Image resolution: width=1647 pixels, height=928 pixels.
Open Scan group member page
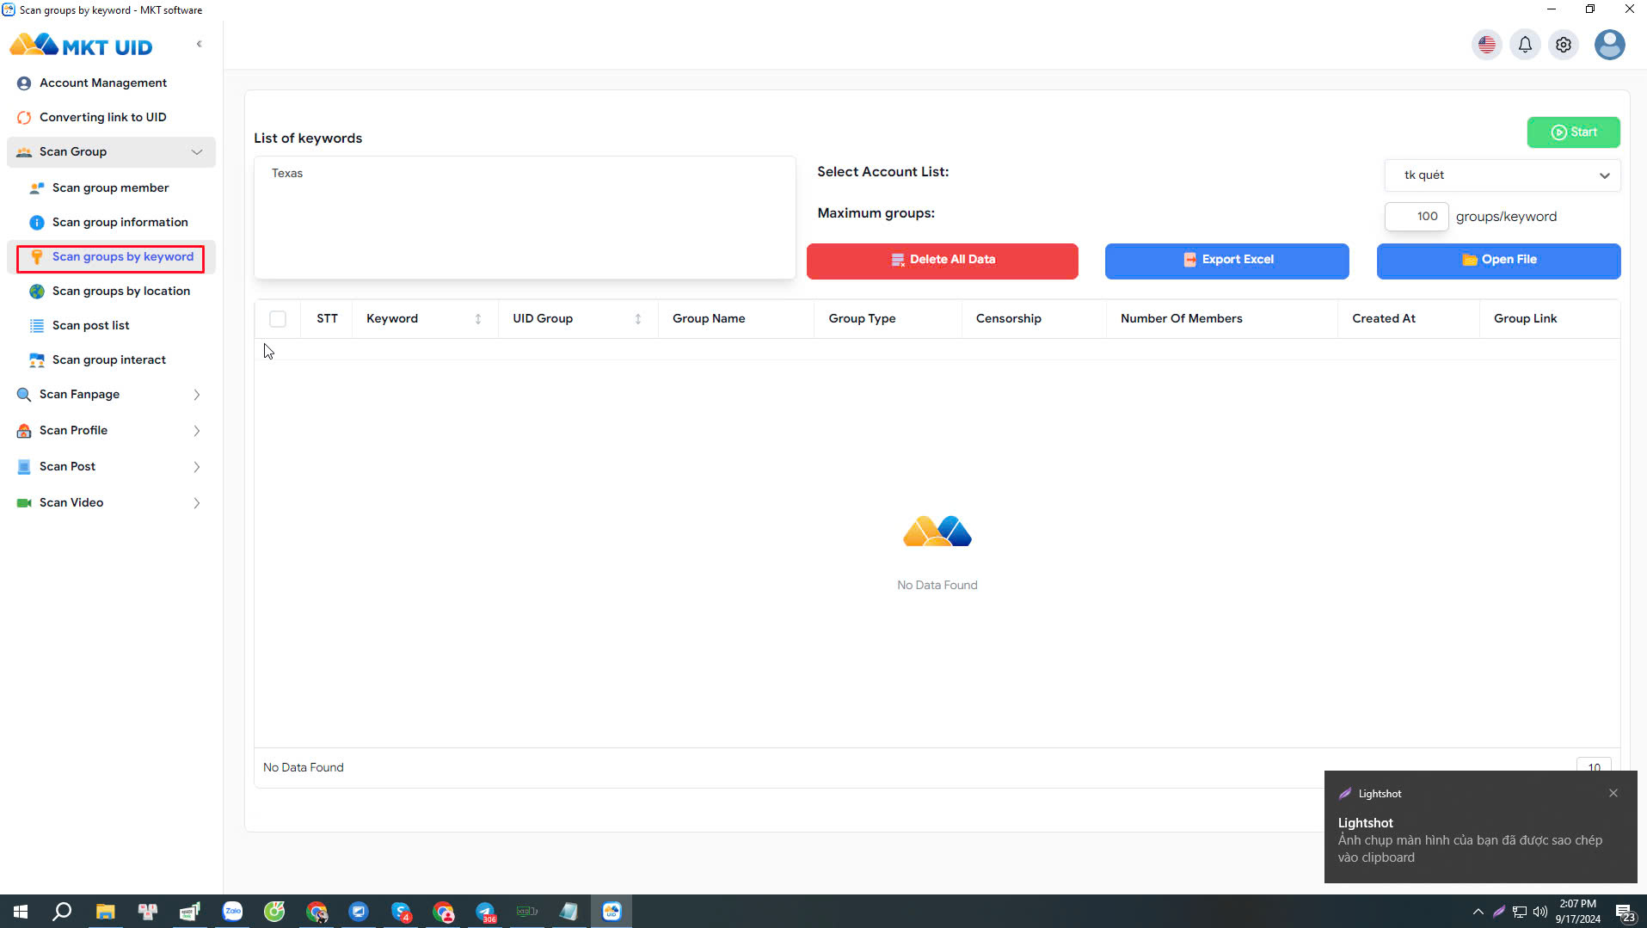click(x=111, y=187)
